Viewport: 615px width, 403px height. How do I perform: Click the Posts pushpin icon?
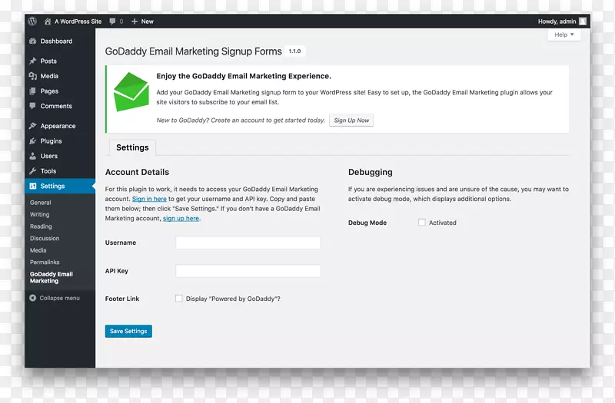coord(32,61)
